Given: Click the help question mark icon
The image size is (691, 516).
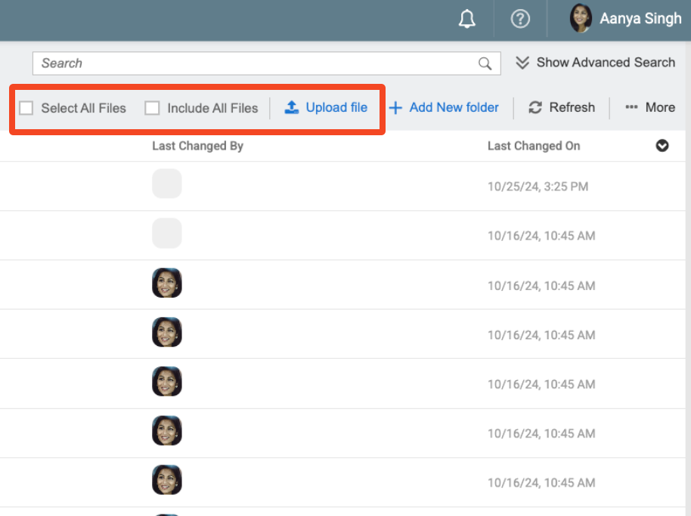Looking at the screenshot, I should point(520,19).
